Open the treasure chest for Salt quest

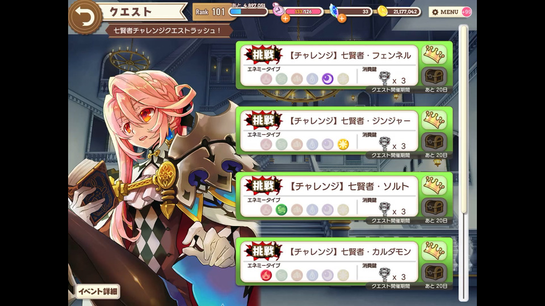pos(434,207)
